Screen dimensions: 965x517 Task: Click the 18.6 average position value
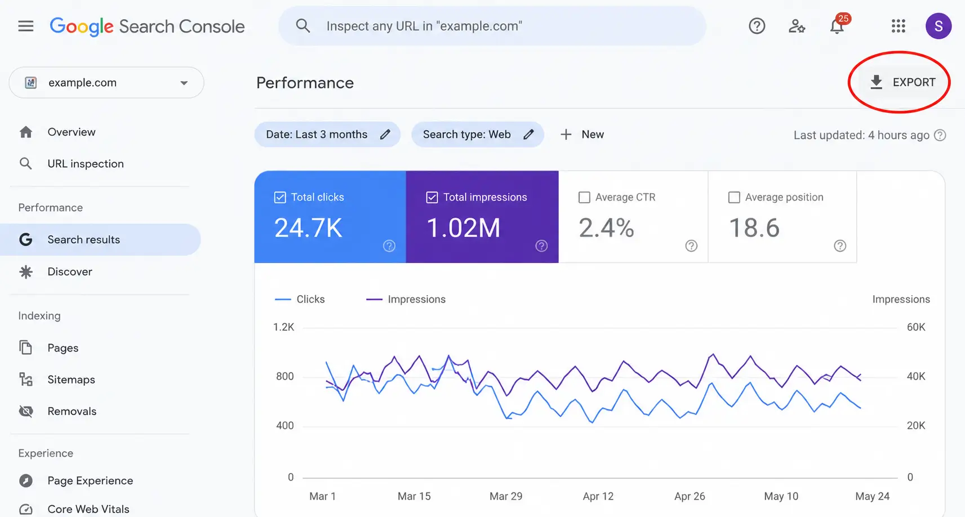[x=754, y=228]
